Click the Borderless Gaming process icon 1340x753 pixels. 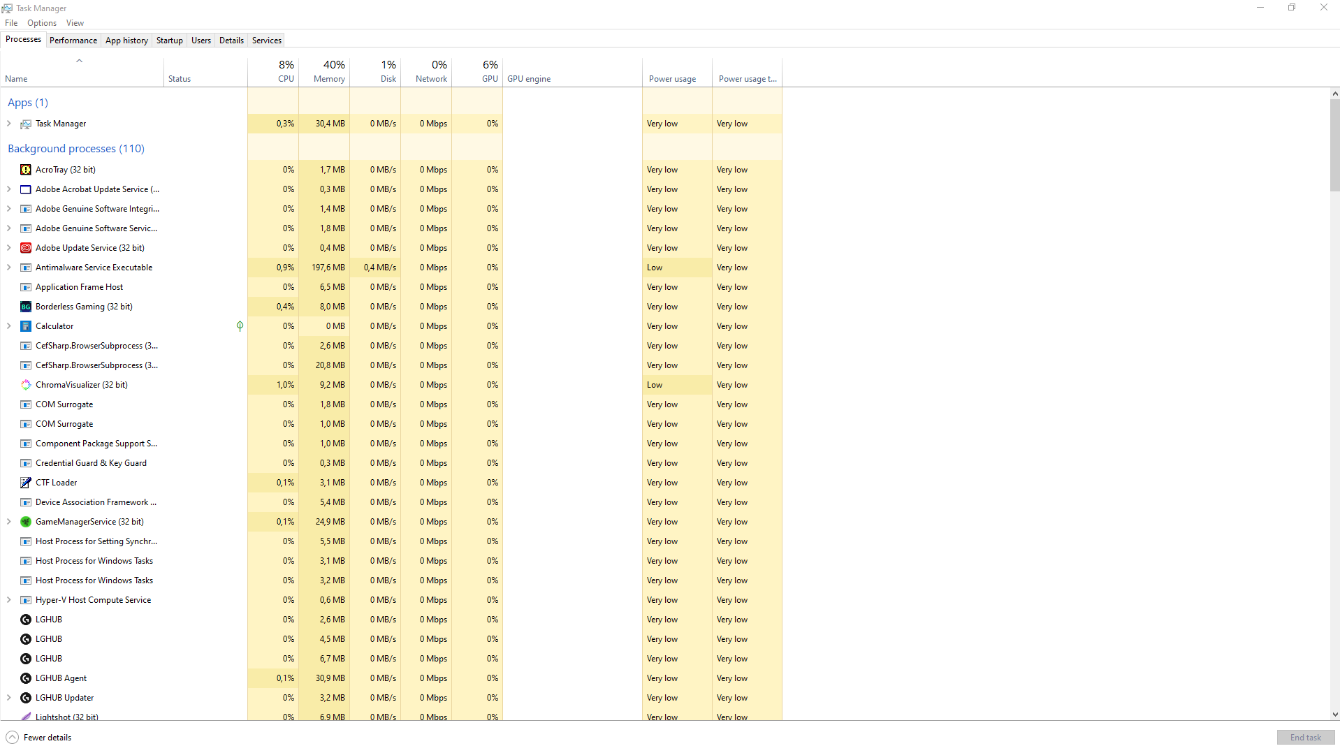click(x=26, y=307)
